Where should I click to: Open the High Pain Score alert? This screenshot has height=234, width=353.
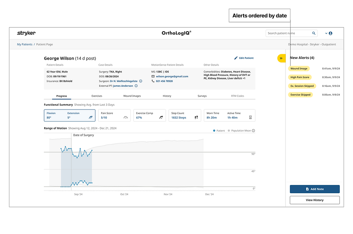300,77
